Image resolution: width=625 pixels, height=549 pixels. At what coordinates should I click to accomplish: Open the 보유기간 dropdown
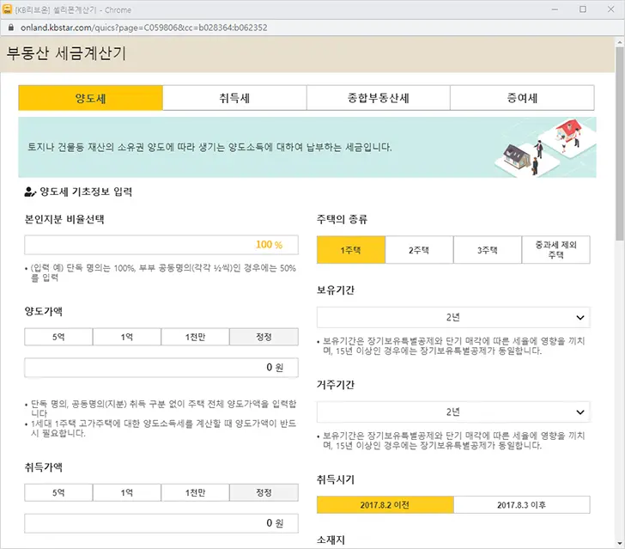453,318
